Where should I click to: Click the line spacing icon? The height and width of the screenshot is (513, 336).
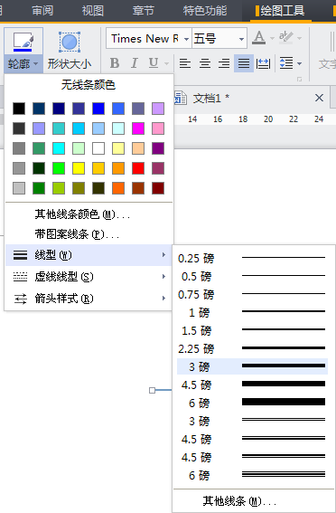tap(286, 63)
